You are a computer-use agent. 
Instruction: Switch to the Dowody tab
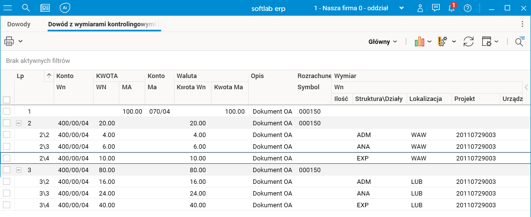coord(19,24)
